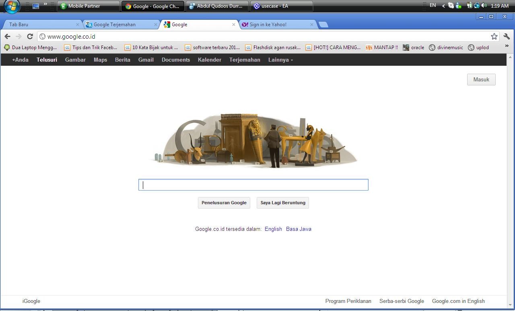The image size is (515, 311).
Task: Click the 1:19 AM system clock
Action: (x=500, y=6)
